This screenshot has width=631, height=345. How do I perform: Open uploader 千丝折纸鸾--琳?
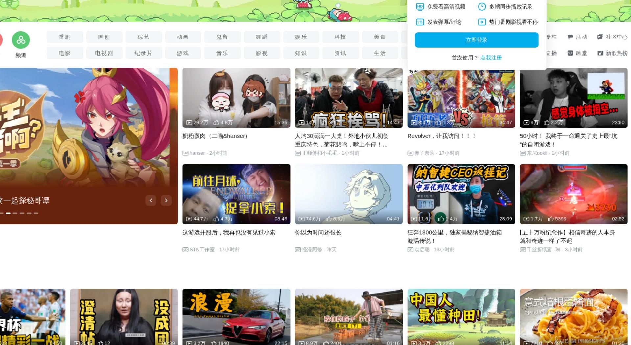click(x=544, y=250)
